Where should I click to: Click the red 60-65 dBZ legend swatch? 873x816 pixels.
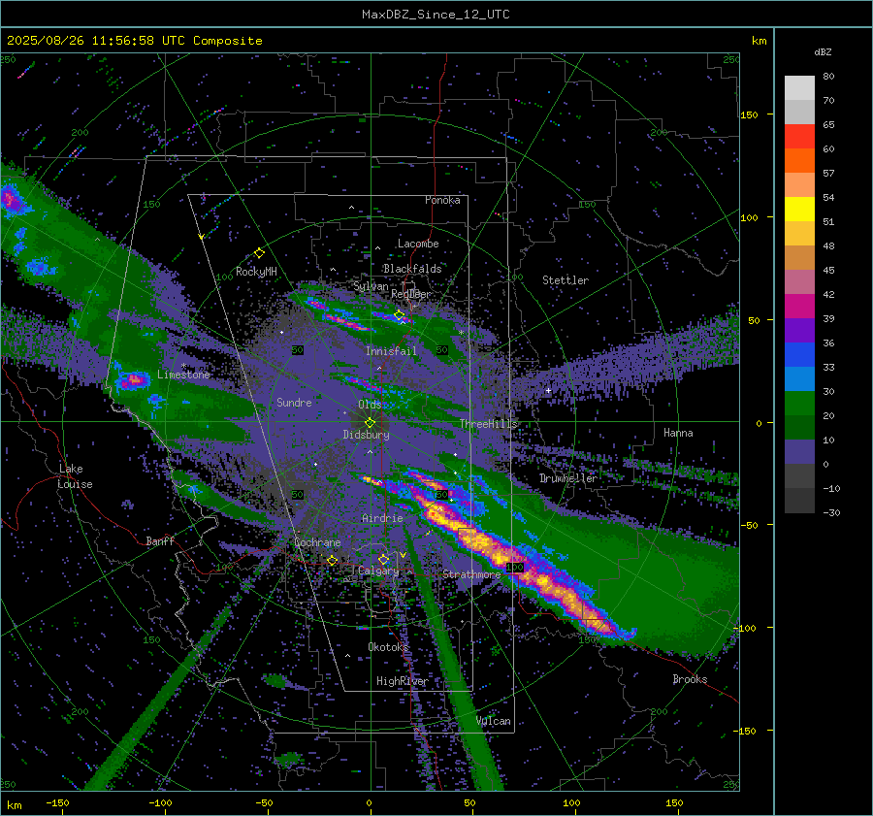(799, 137)
